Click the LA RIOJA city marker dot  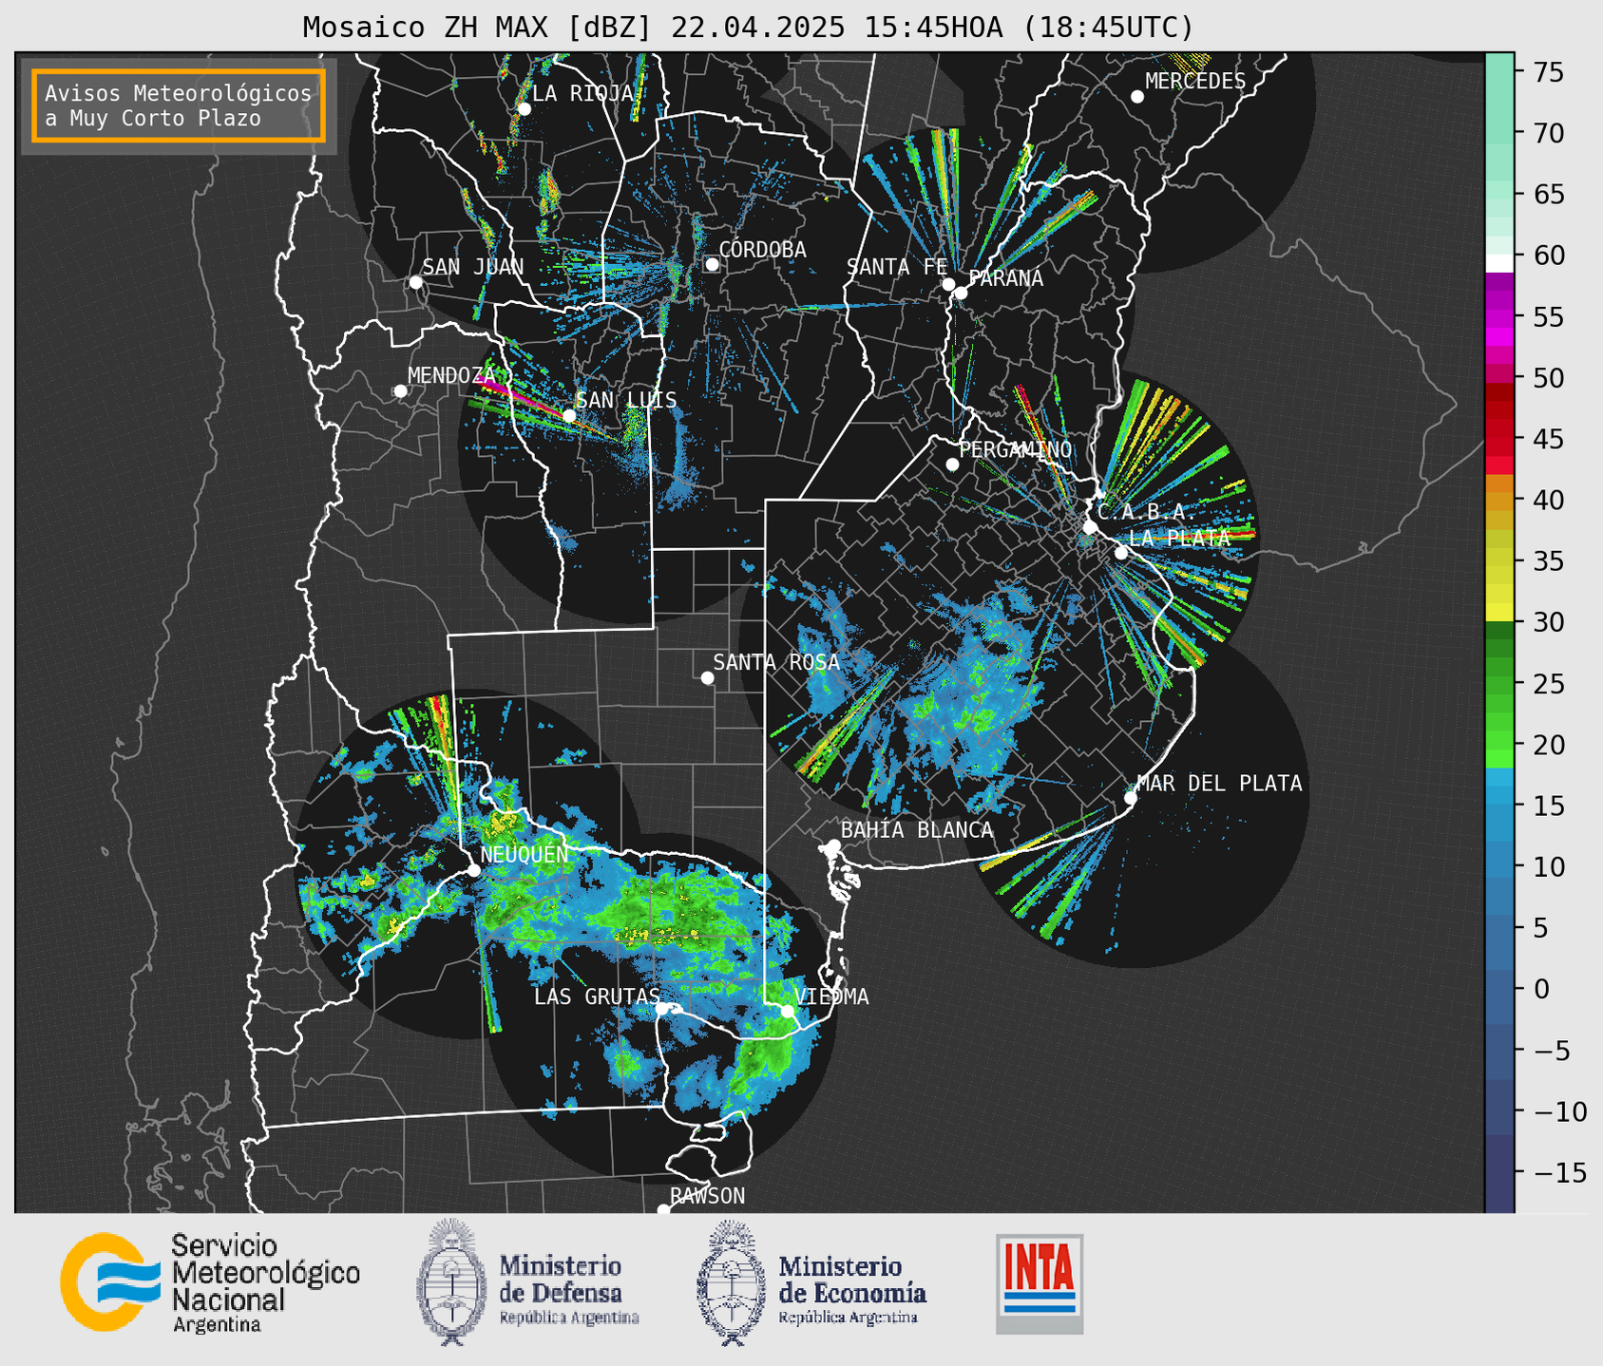524,109
